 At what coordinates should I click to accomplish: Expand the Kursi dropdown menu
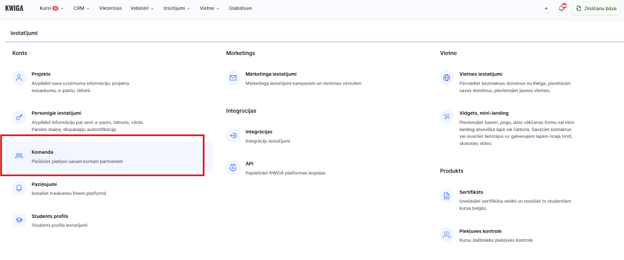click(51, 8)
